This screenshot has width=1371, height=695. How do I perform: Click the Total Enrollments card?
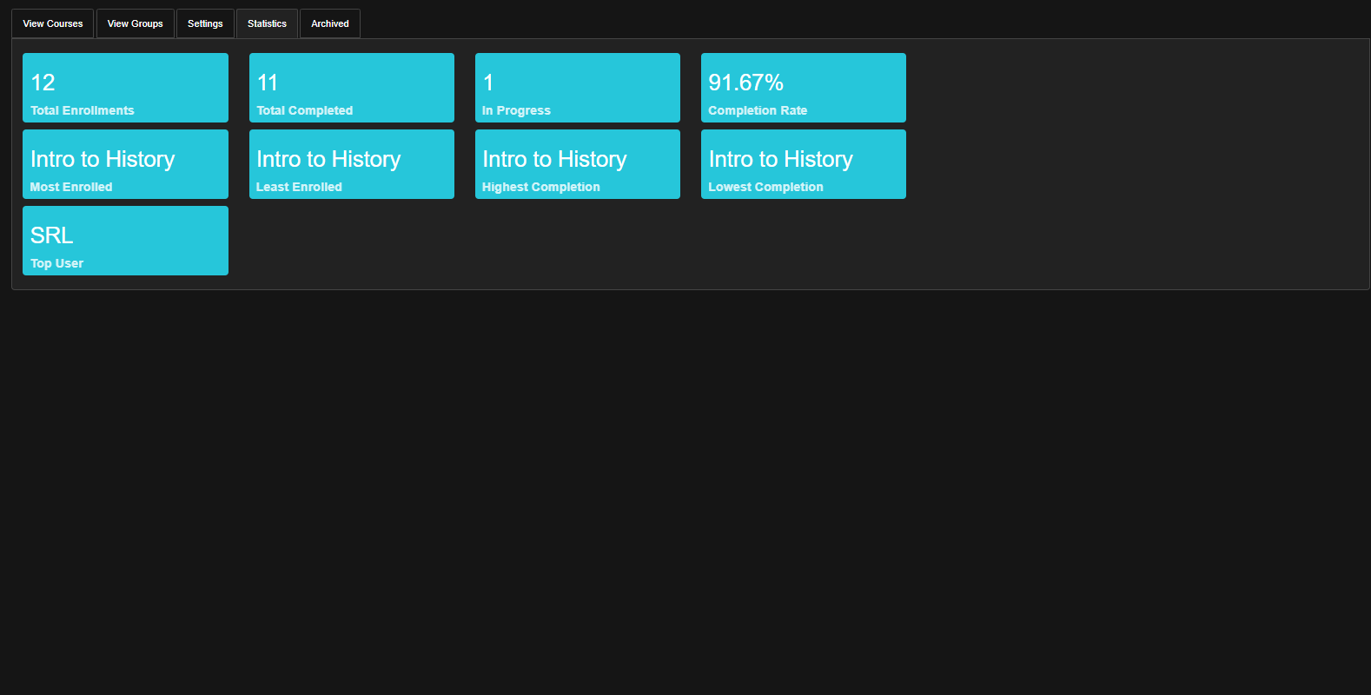pyautogui.click(x=125, y=88)
